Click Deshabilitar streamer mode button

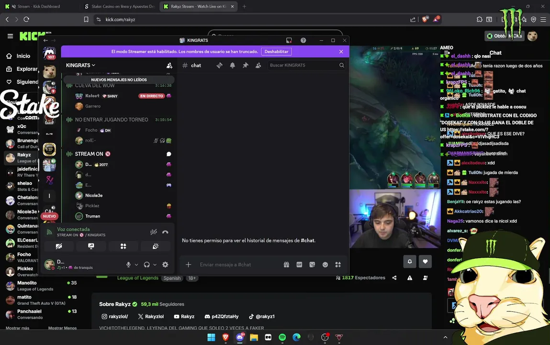click(276, 52)
